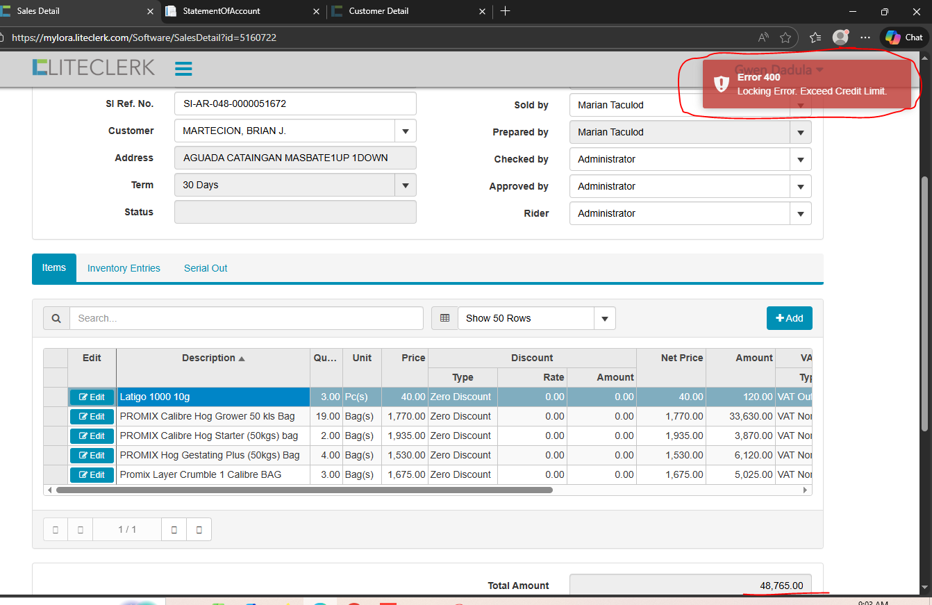Edit the Latigo 1000 10g row
Screen dimensions: 932x605
click(x=92, y=397)
